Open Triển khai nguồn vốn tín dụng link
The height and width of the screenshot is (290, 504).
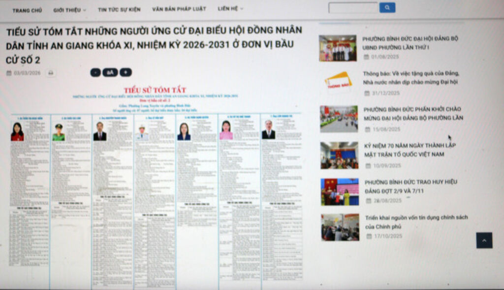click(416, 222)
